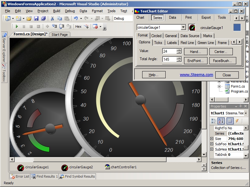
Task: Select circularGauge2 component in the tray
Action: (x=77, y=167)
